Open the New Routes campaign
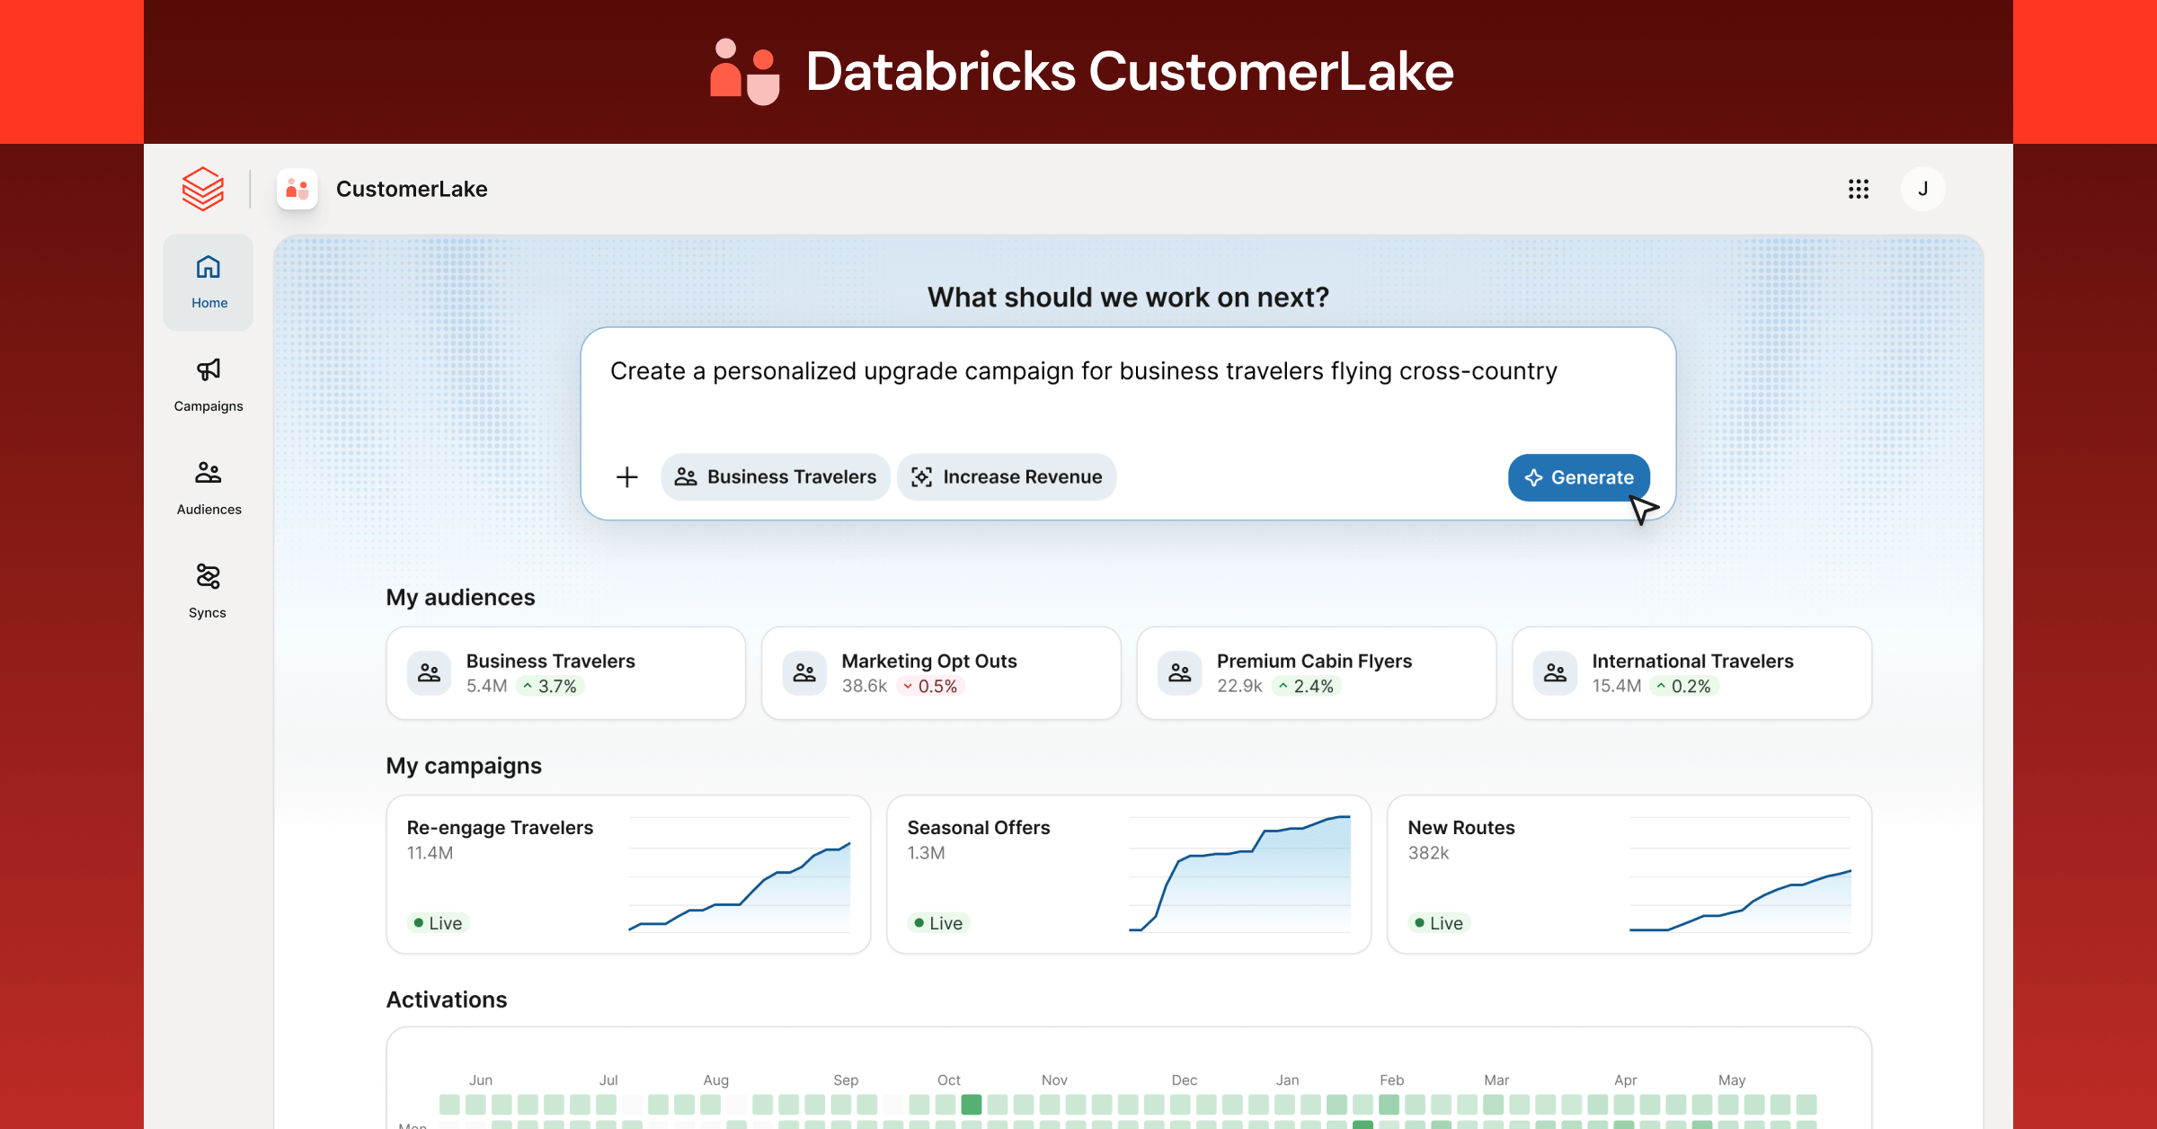Image resolution: width=2157 pixels, height=1129 pixels. (x=1629, y=875)
